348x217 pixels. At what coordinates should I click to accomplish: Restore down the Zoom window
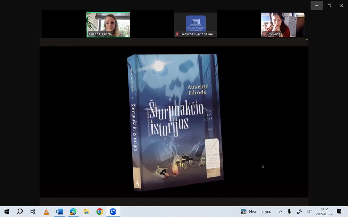coord(329,6)
